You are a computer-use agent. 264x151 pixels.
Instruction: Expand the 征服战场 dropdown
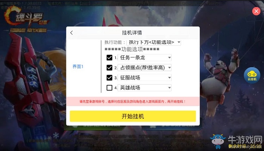pos(144,78)
